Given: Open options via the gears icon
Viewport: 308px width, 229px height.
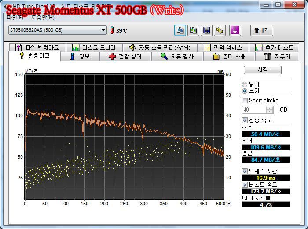Looking at the screenshot, I should point(220,30).
